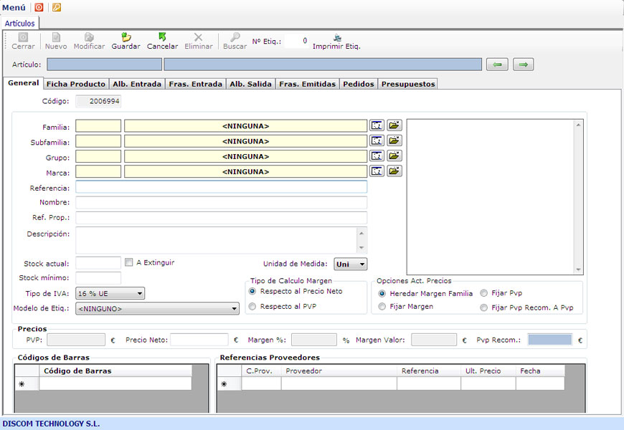Click the Guardar save icon
624x430 pixels.
pyautogui.click(x=126, y=37)
